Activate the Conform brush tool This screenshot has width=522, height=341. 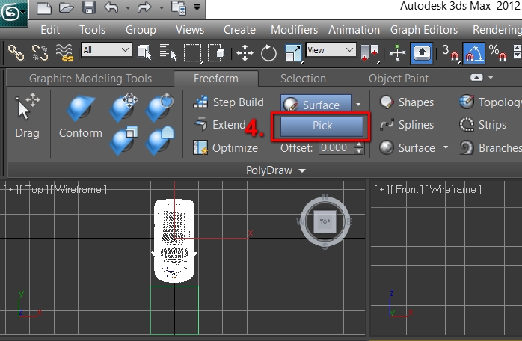pyautogui.click(x=81, y=117)
